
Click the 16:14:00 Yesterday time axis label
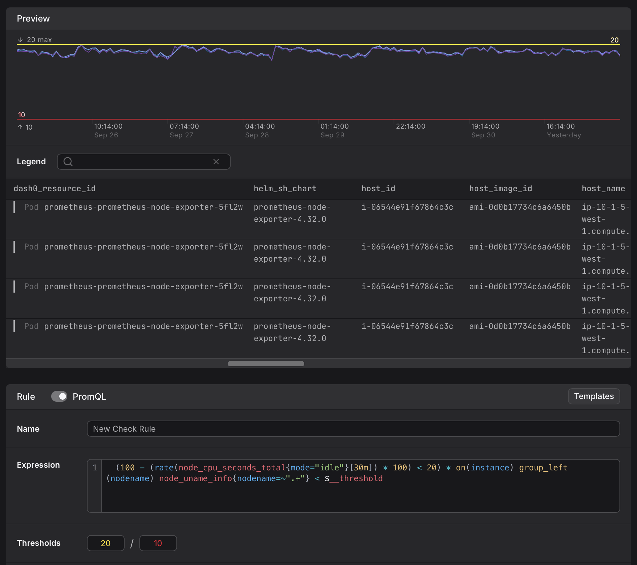[x=564, y=131]
